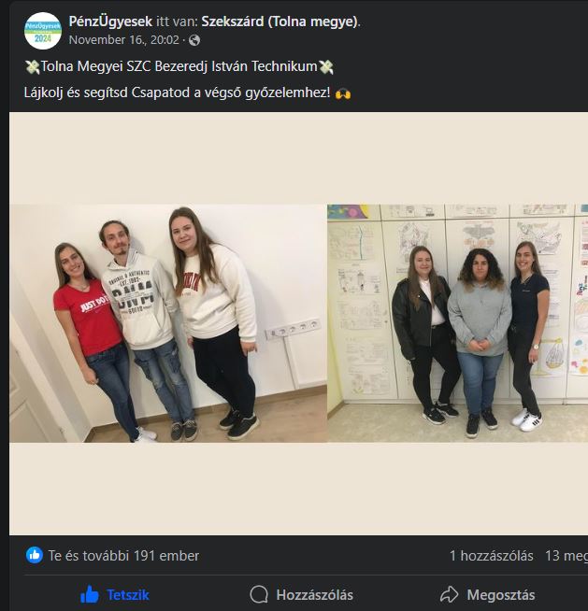Click the Hozzászólás comment button
Screen dimensions: 588x611
(x=301, y=595)
